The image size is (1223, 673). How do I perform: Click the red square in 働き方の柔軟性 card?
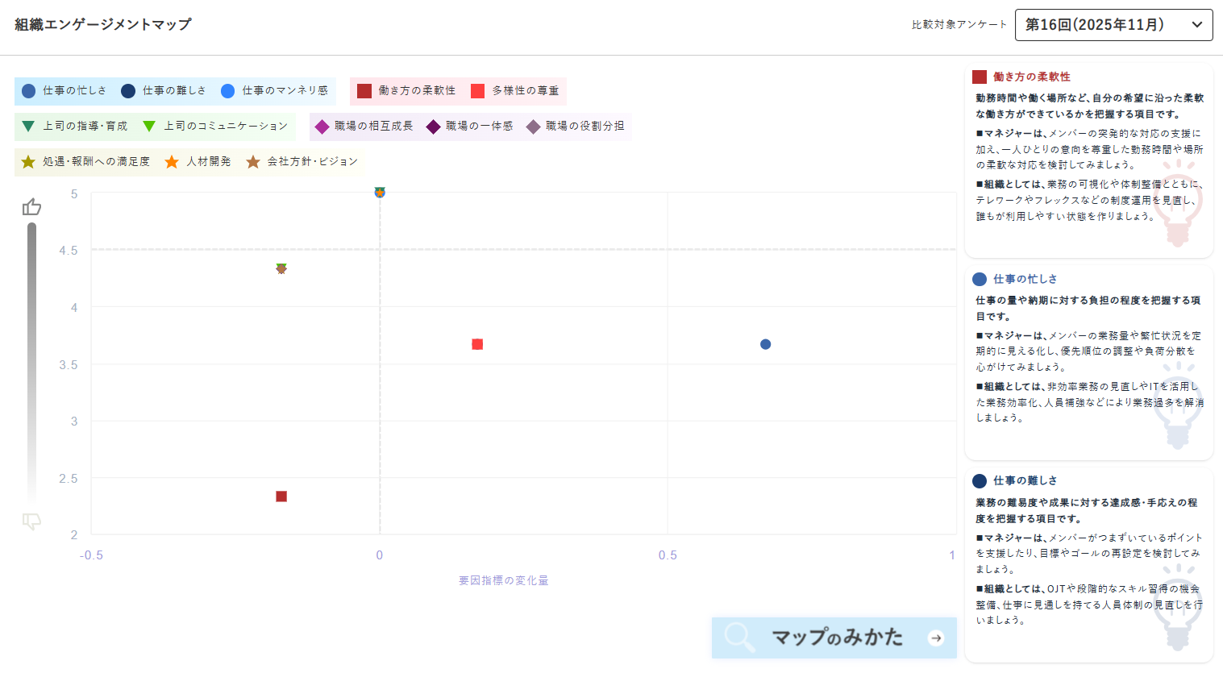coord(980,77)
